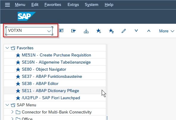This screenshot has height=120, width=176.
Task: Expand Connector for Multi-Bank Connectivity folder
Action: 12,112
